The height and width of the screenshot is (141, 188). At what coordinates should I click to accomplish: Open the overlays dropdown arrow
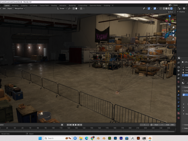coord(157,9)
